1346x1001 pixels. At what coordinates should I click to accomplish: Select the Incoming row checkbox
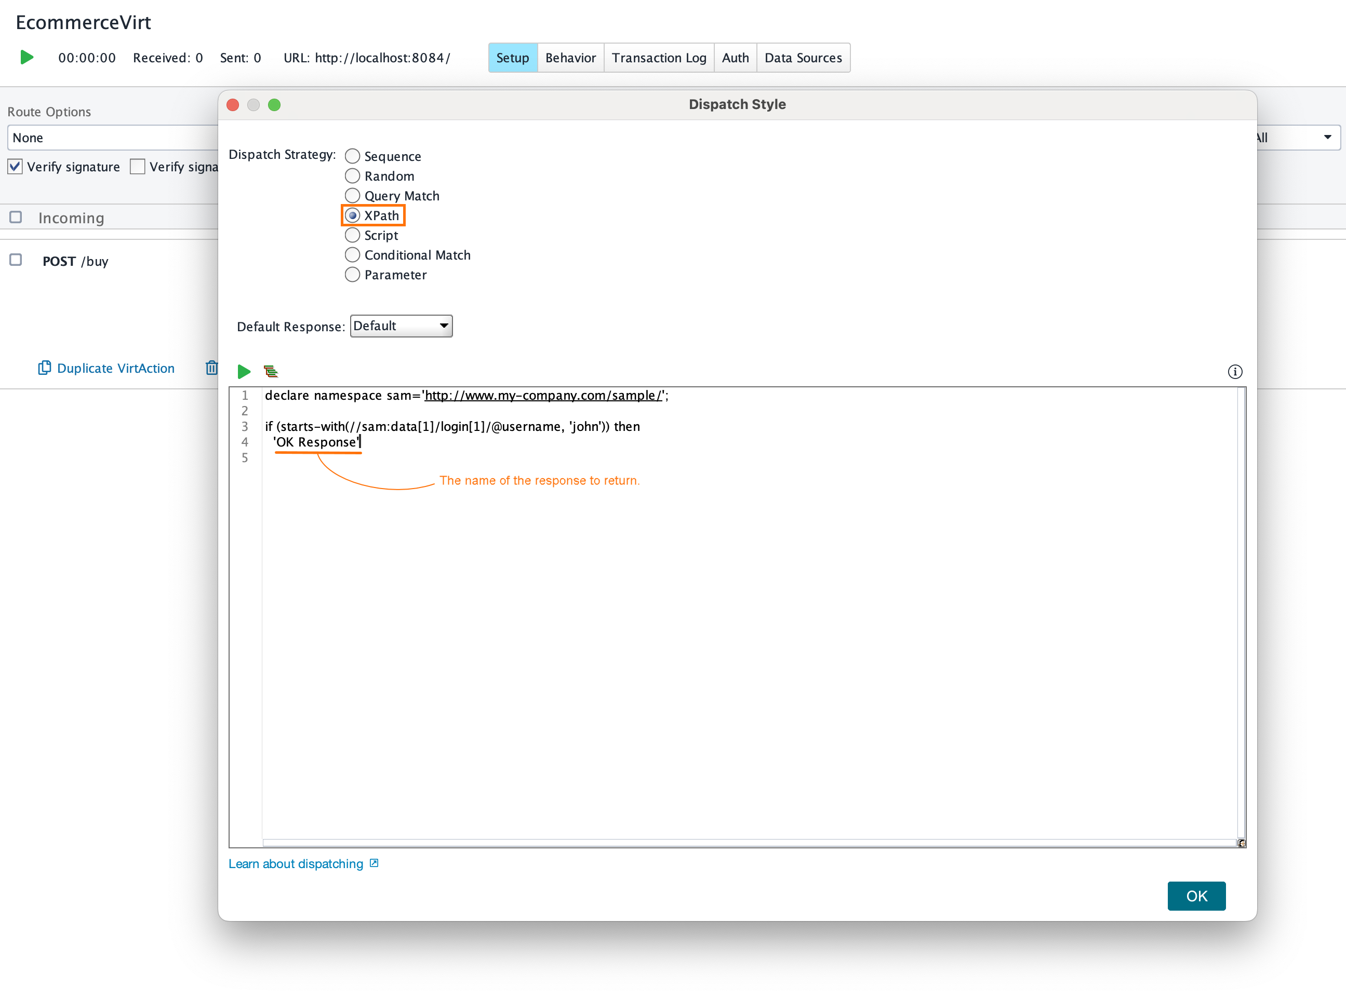(15, 217)
